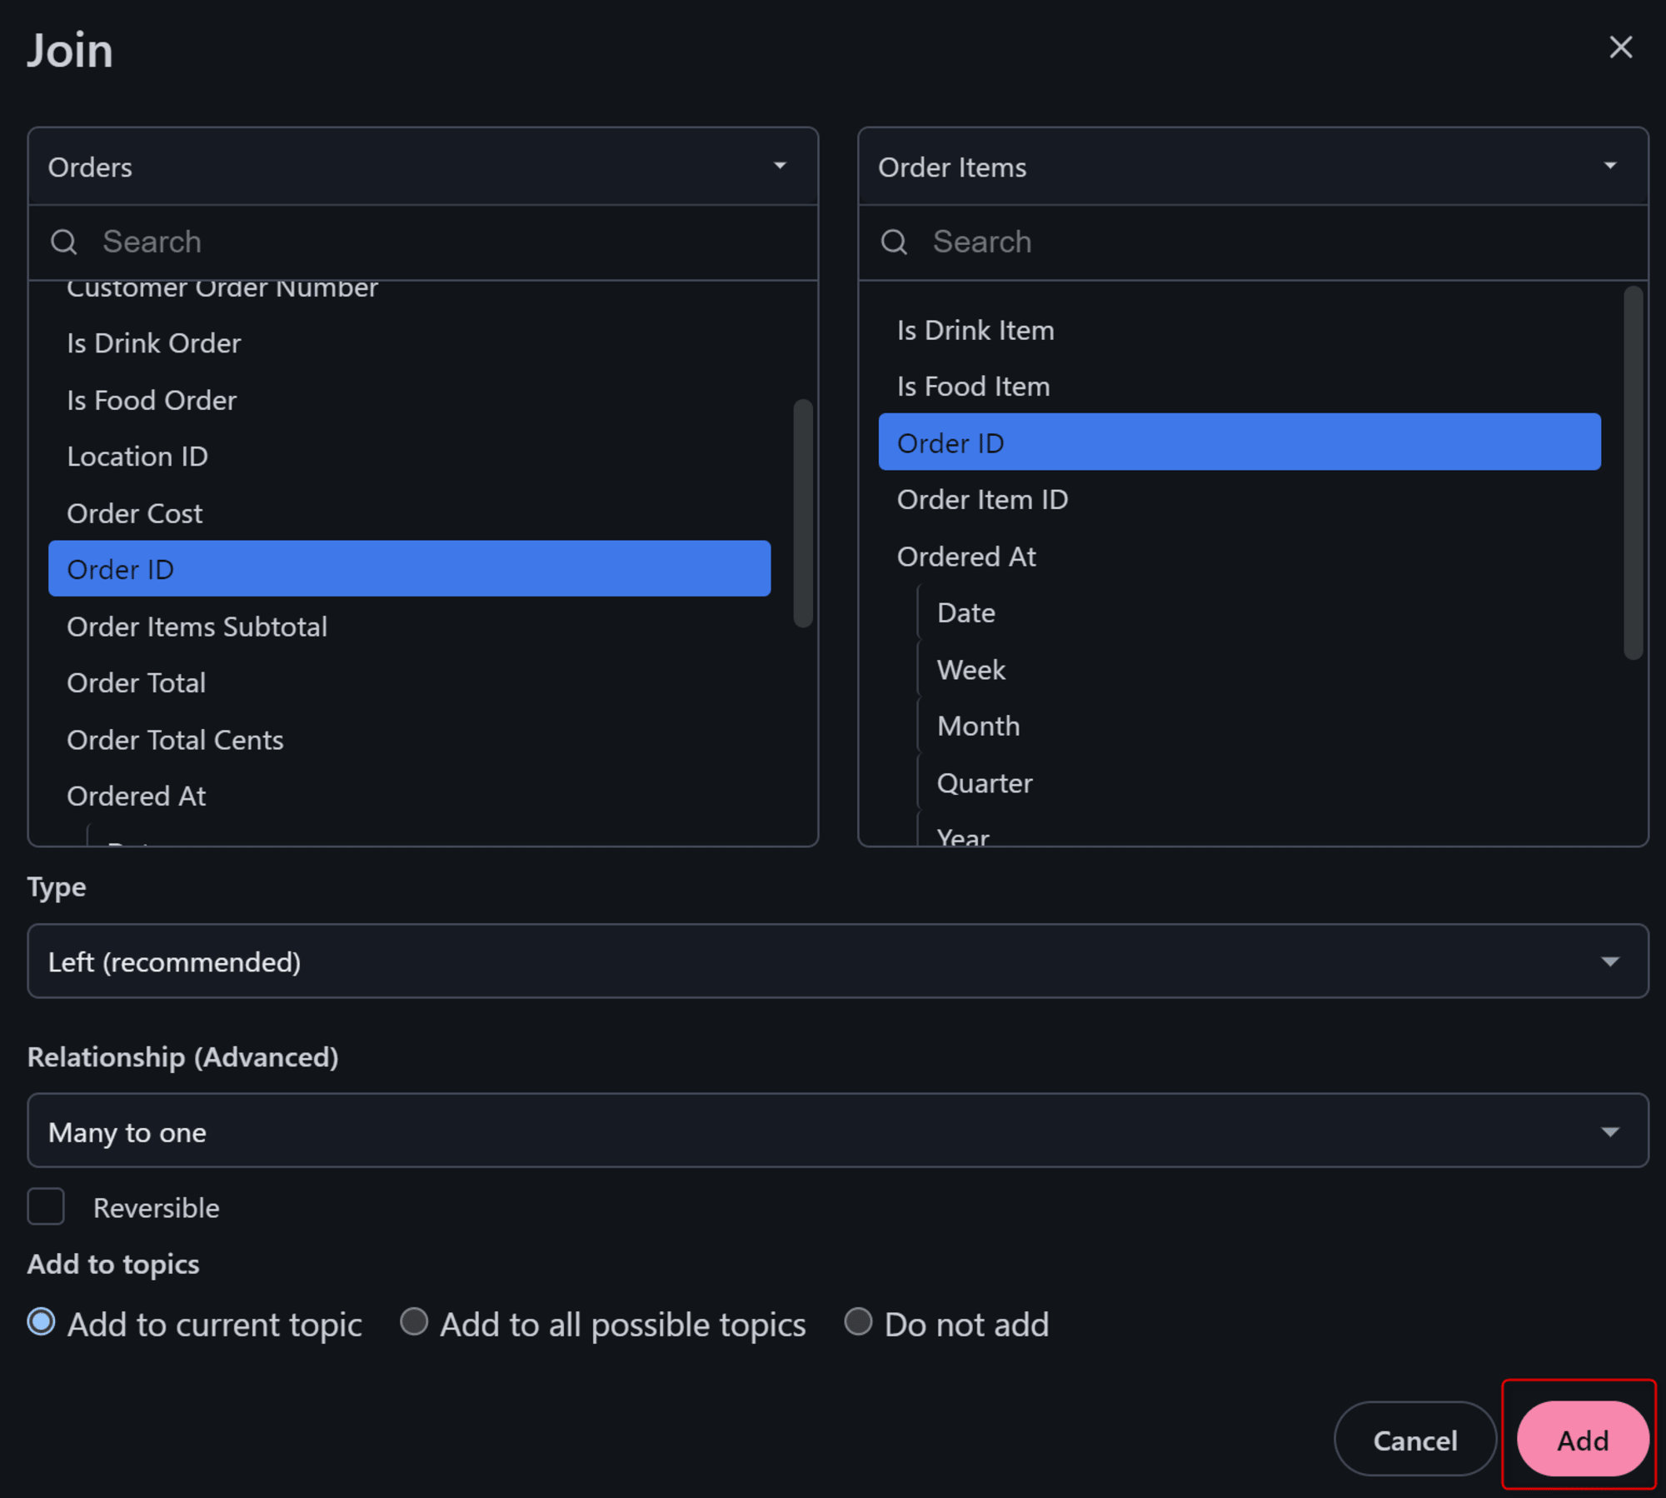Toggle the Reversible checkbox
This screenshot has height=1498, width=1666.
tap(46, 1206)
